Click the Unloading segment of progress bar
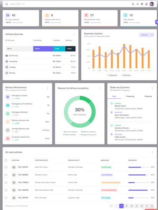The image size is (158, 210). point(43,49)
